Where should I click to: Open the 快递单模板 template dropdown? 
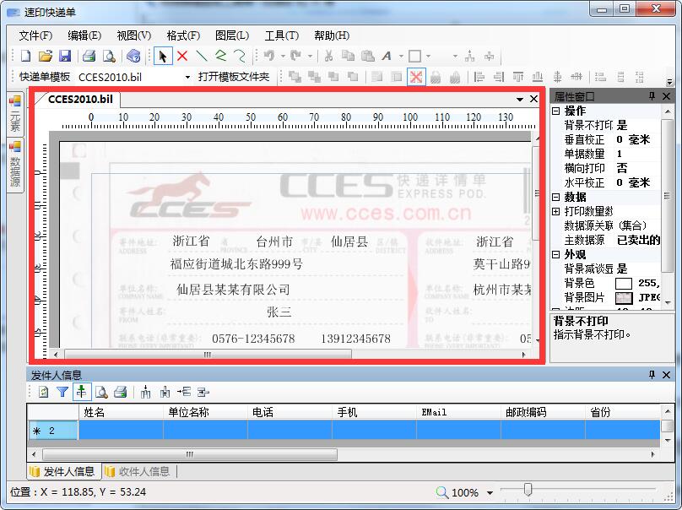(x=187, y=77)
